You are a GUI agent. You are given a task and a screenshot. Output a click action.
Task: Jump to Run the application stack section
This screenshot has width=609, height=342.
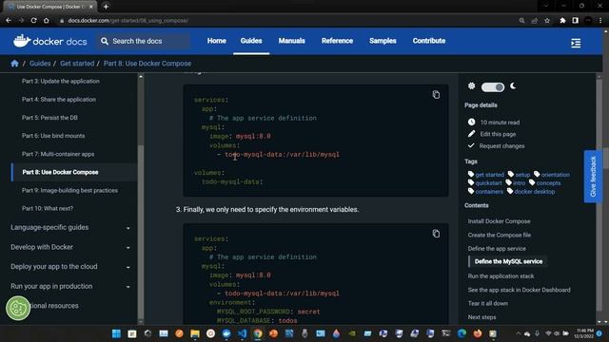[x=501, y=276]
